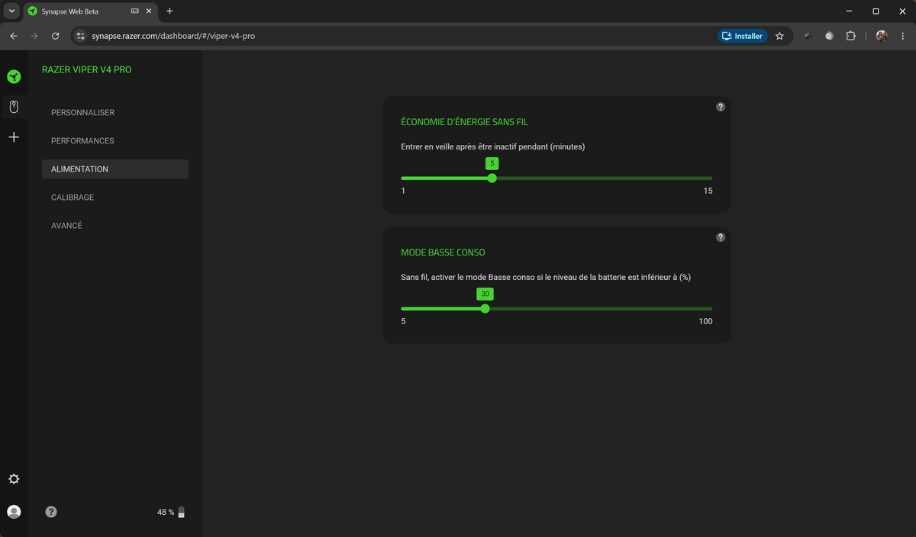Click the Razer logo icon in sidebar
Viewport: 916px width, 537px height.
coord(14,76)
